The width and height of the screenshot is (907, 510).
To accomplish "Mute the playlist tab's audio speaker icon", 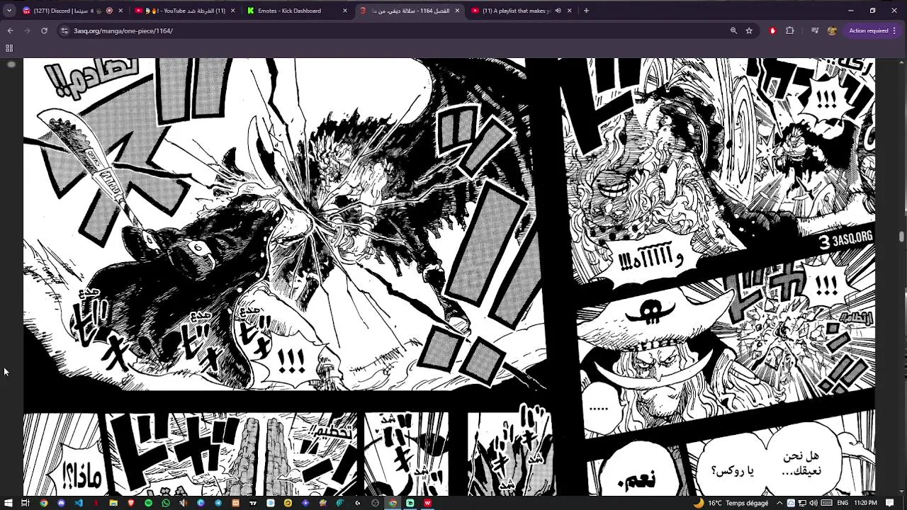I will [x=558, y=11].
